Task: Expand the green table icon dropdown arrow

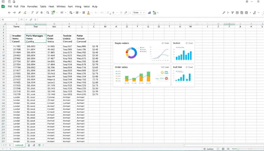Action: click(x=158, y=13)
